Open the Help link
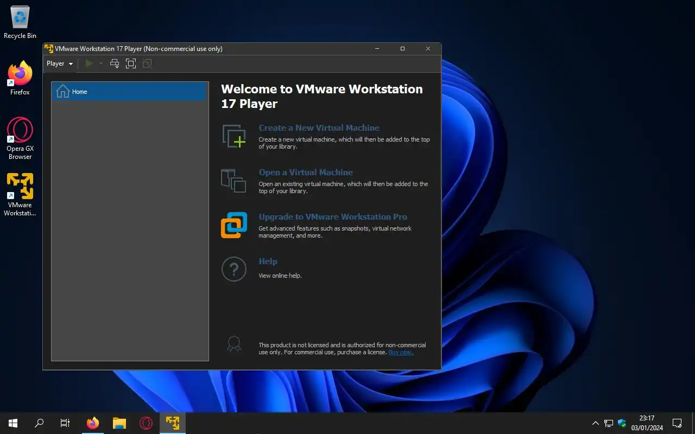The width and height of the screenshot is (695, 434). (268, 261)
